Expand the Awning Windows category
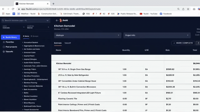The width and height of the screenshot is (200, 112). click(x=30, y=72)
